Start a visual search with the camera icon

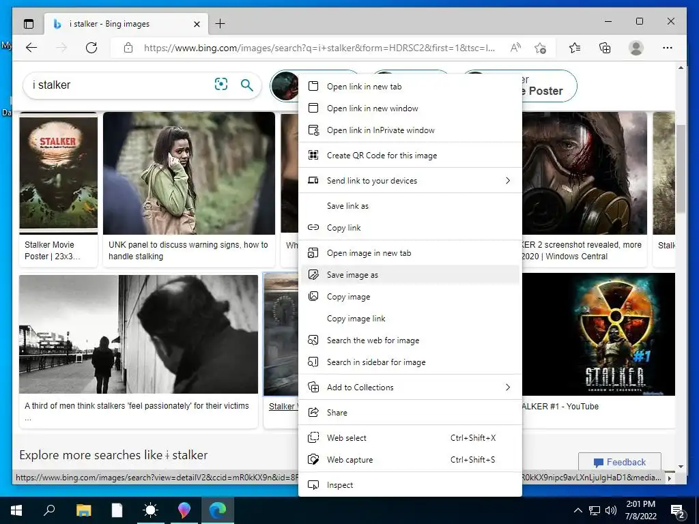click(x=221, y=84)
